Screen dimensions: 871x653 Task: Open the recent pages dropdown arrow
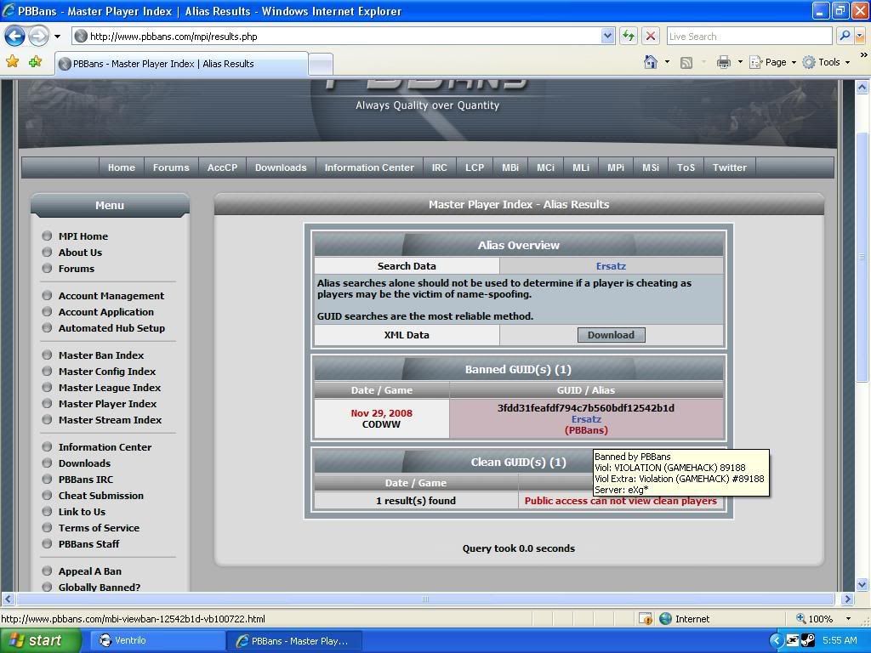pyautogui.click(x=57, y=37)
